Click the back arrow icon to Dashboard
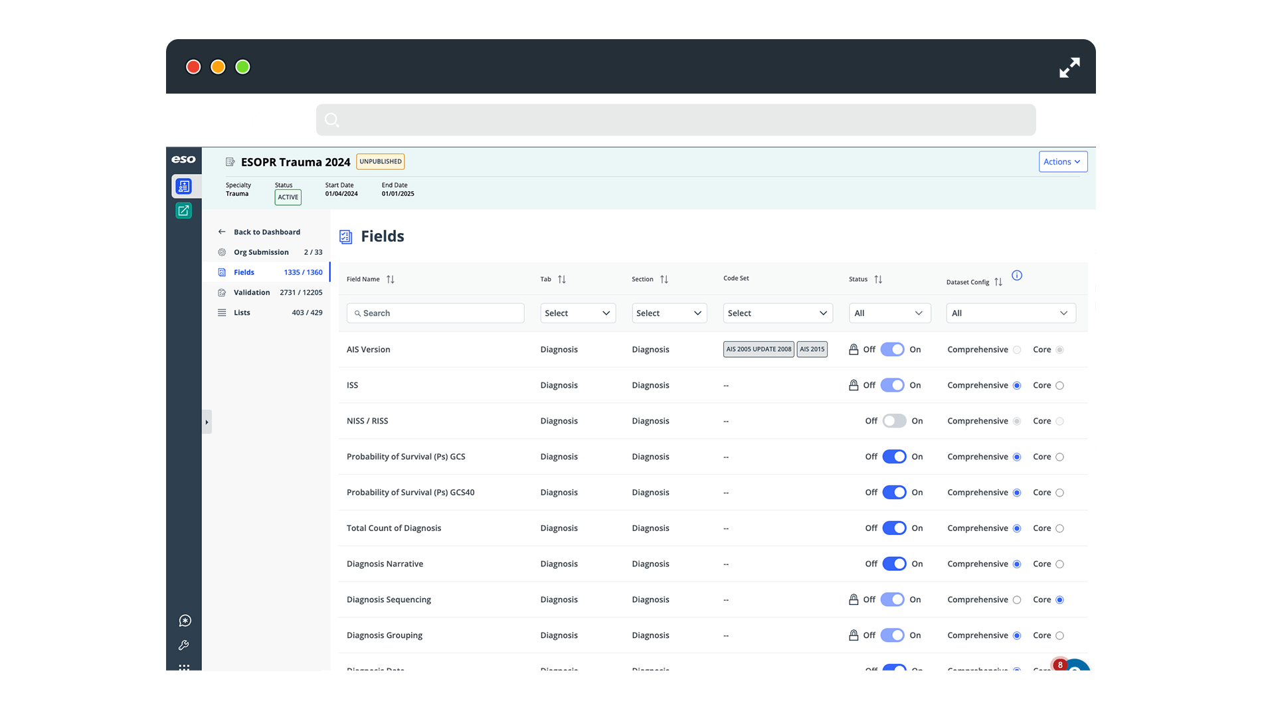The width and height of the screenshot is (1262, 709). (x=222, y=232)
